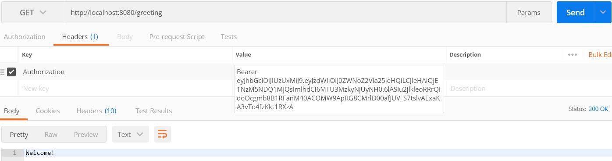Viewport: 612px width, 161px height.
Task: Switch the response view to Raw
Action: 51,134
